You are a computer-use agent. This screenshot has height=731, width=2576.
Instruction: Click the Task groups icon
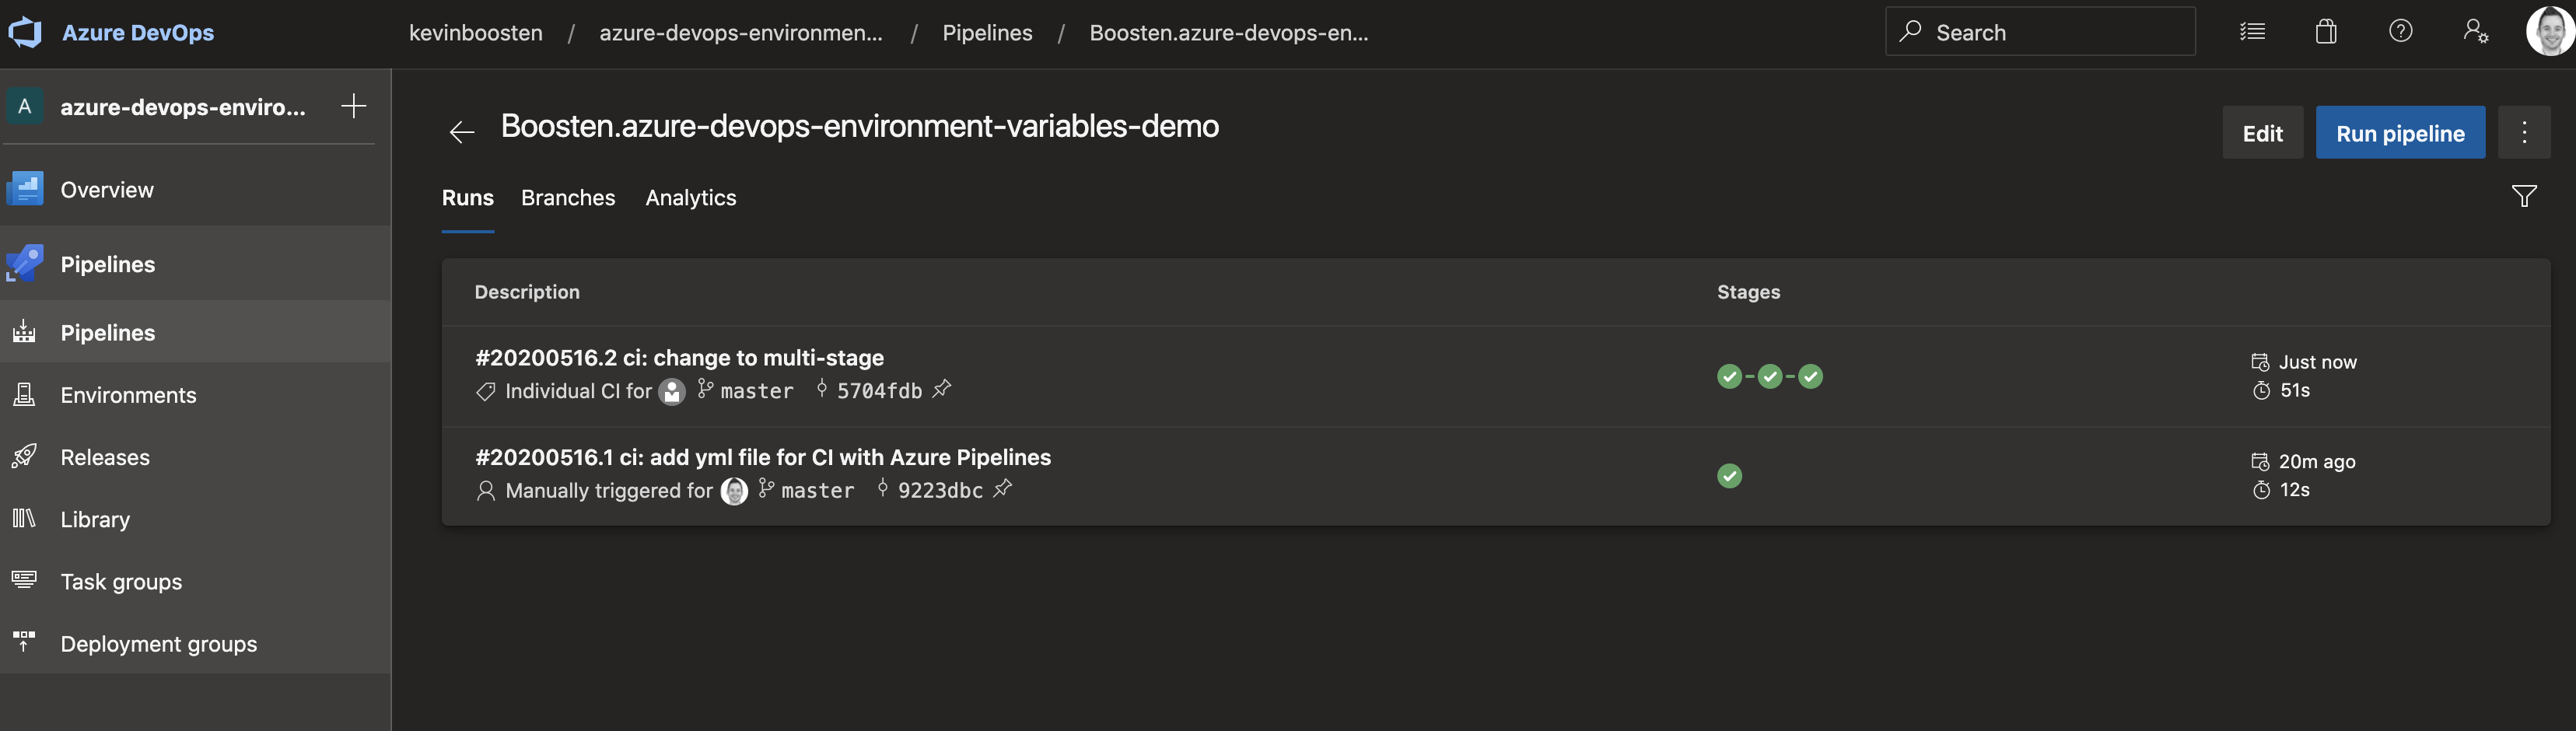tap(24, 579)
